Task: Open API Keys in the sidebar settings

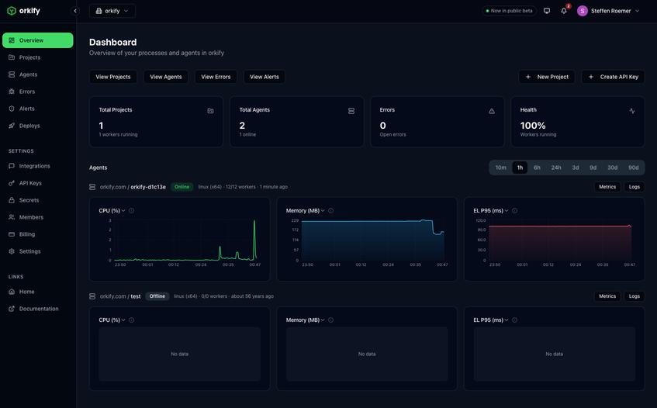Action: coord(30,183)
